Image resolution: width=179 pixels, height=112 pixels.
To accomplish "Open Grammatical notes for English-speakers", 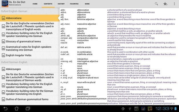I will coord(30,48).
